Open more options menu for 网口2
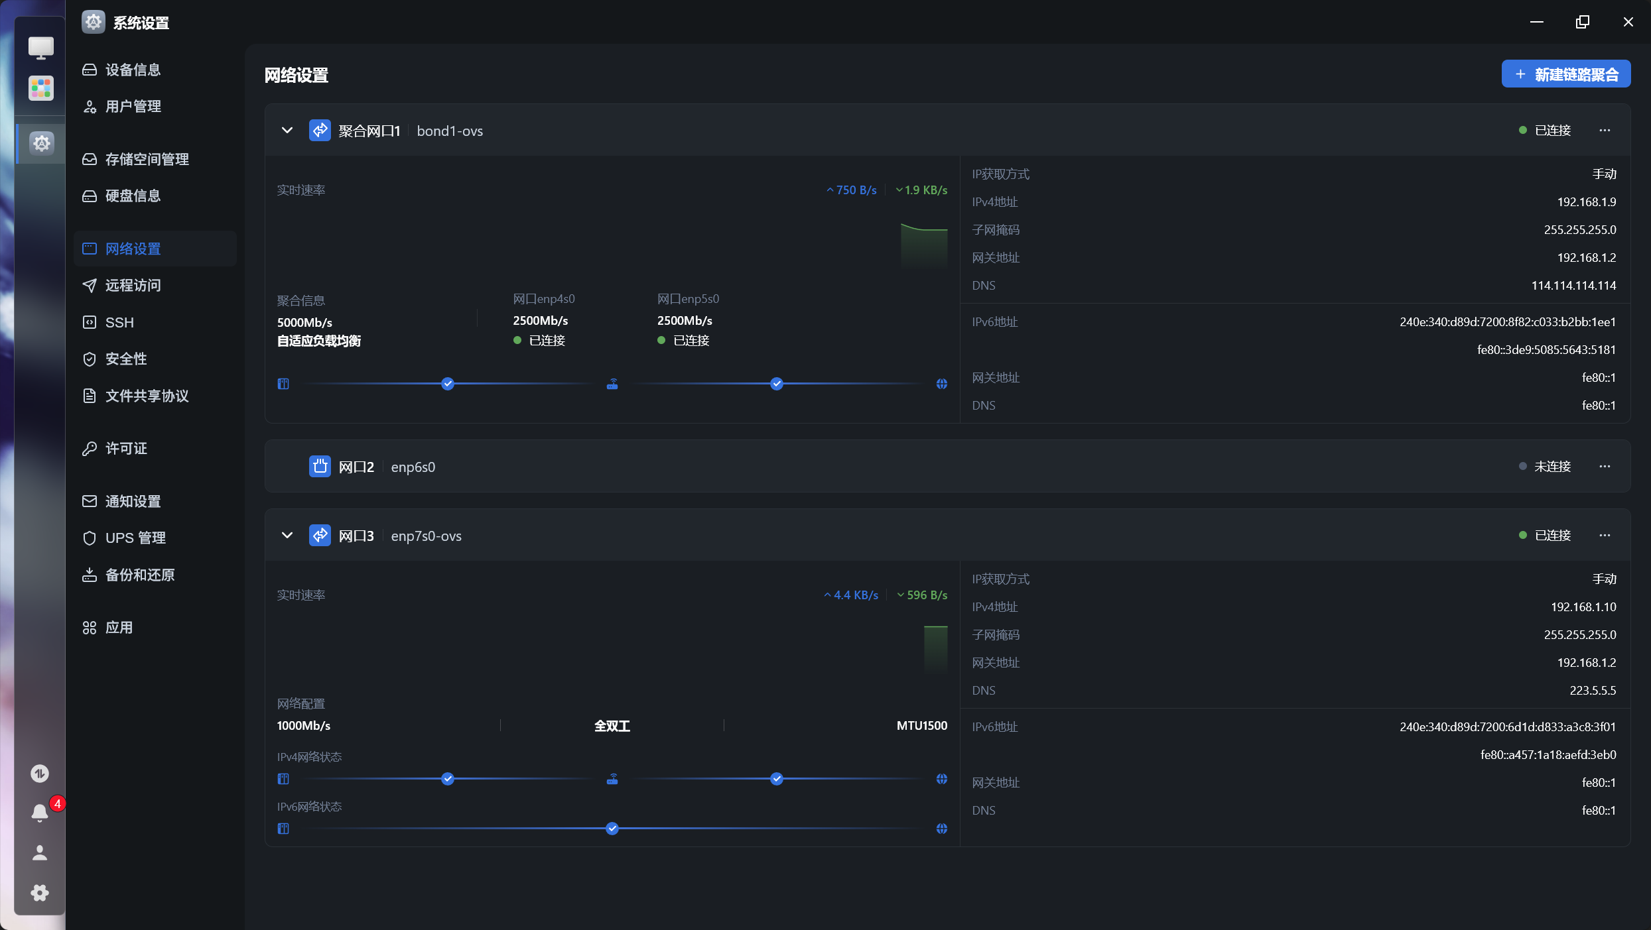1651x930 pixels. 1605,467
